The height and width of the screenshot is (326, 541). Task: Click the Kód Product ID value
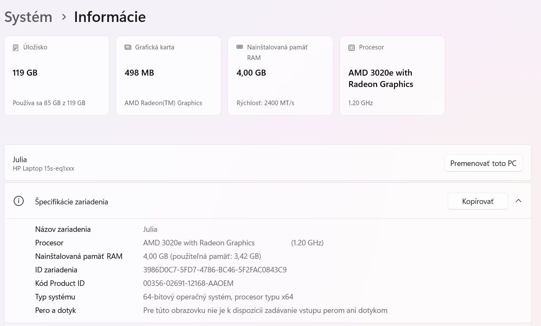[188, 283]
